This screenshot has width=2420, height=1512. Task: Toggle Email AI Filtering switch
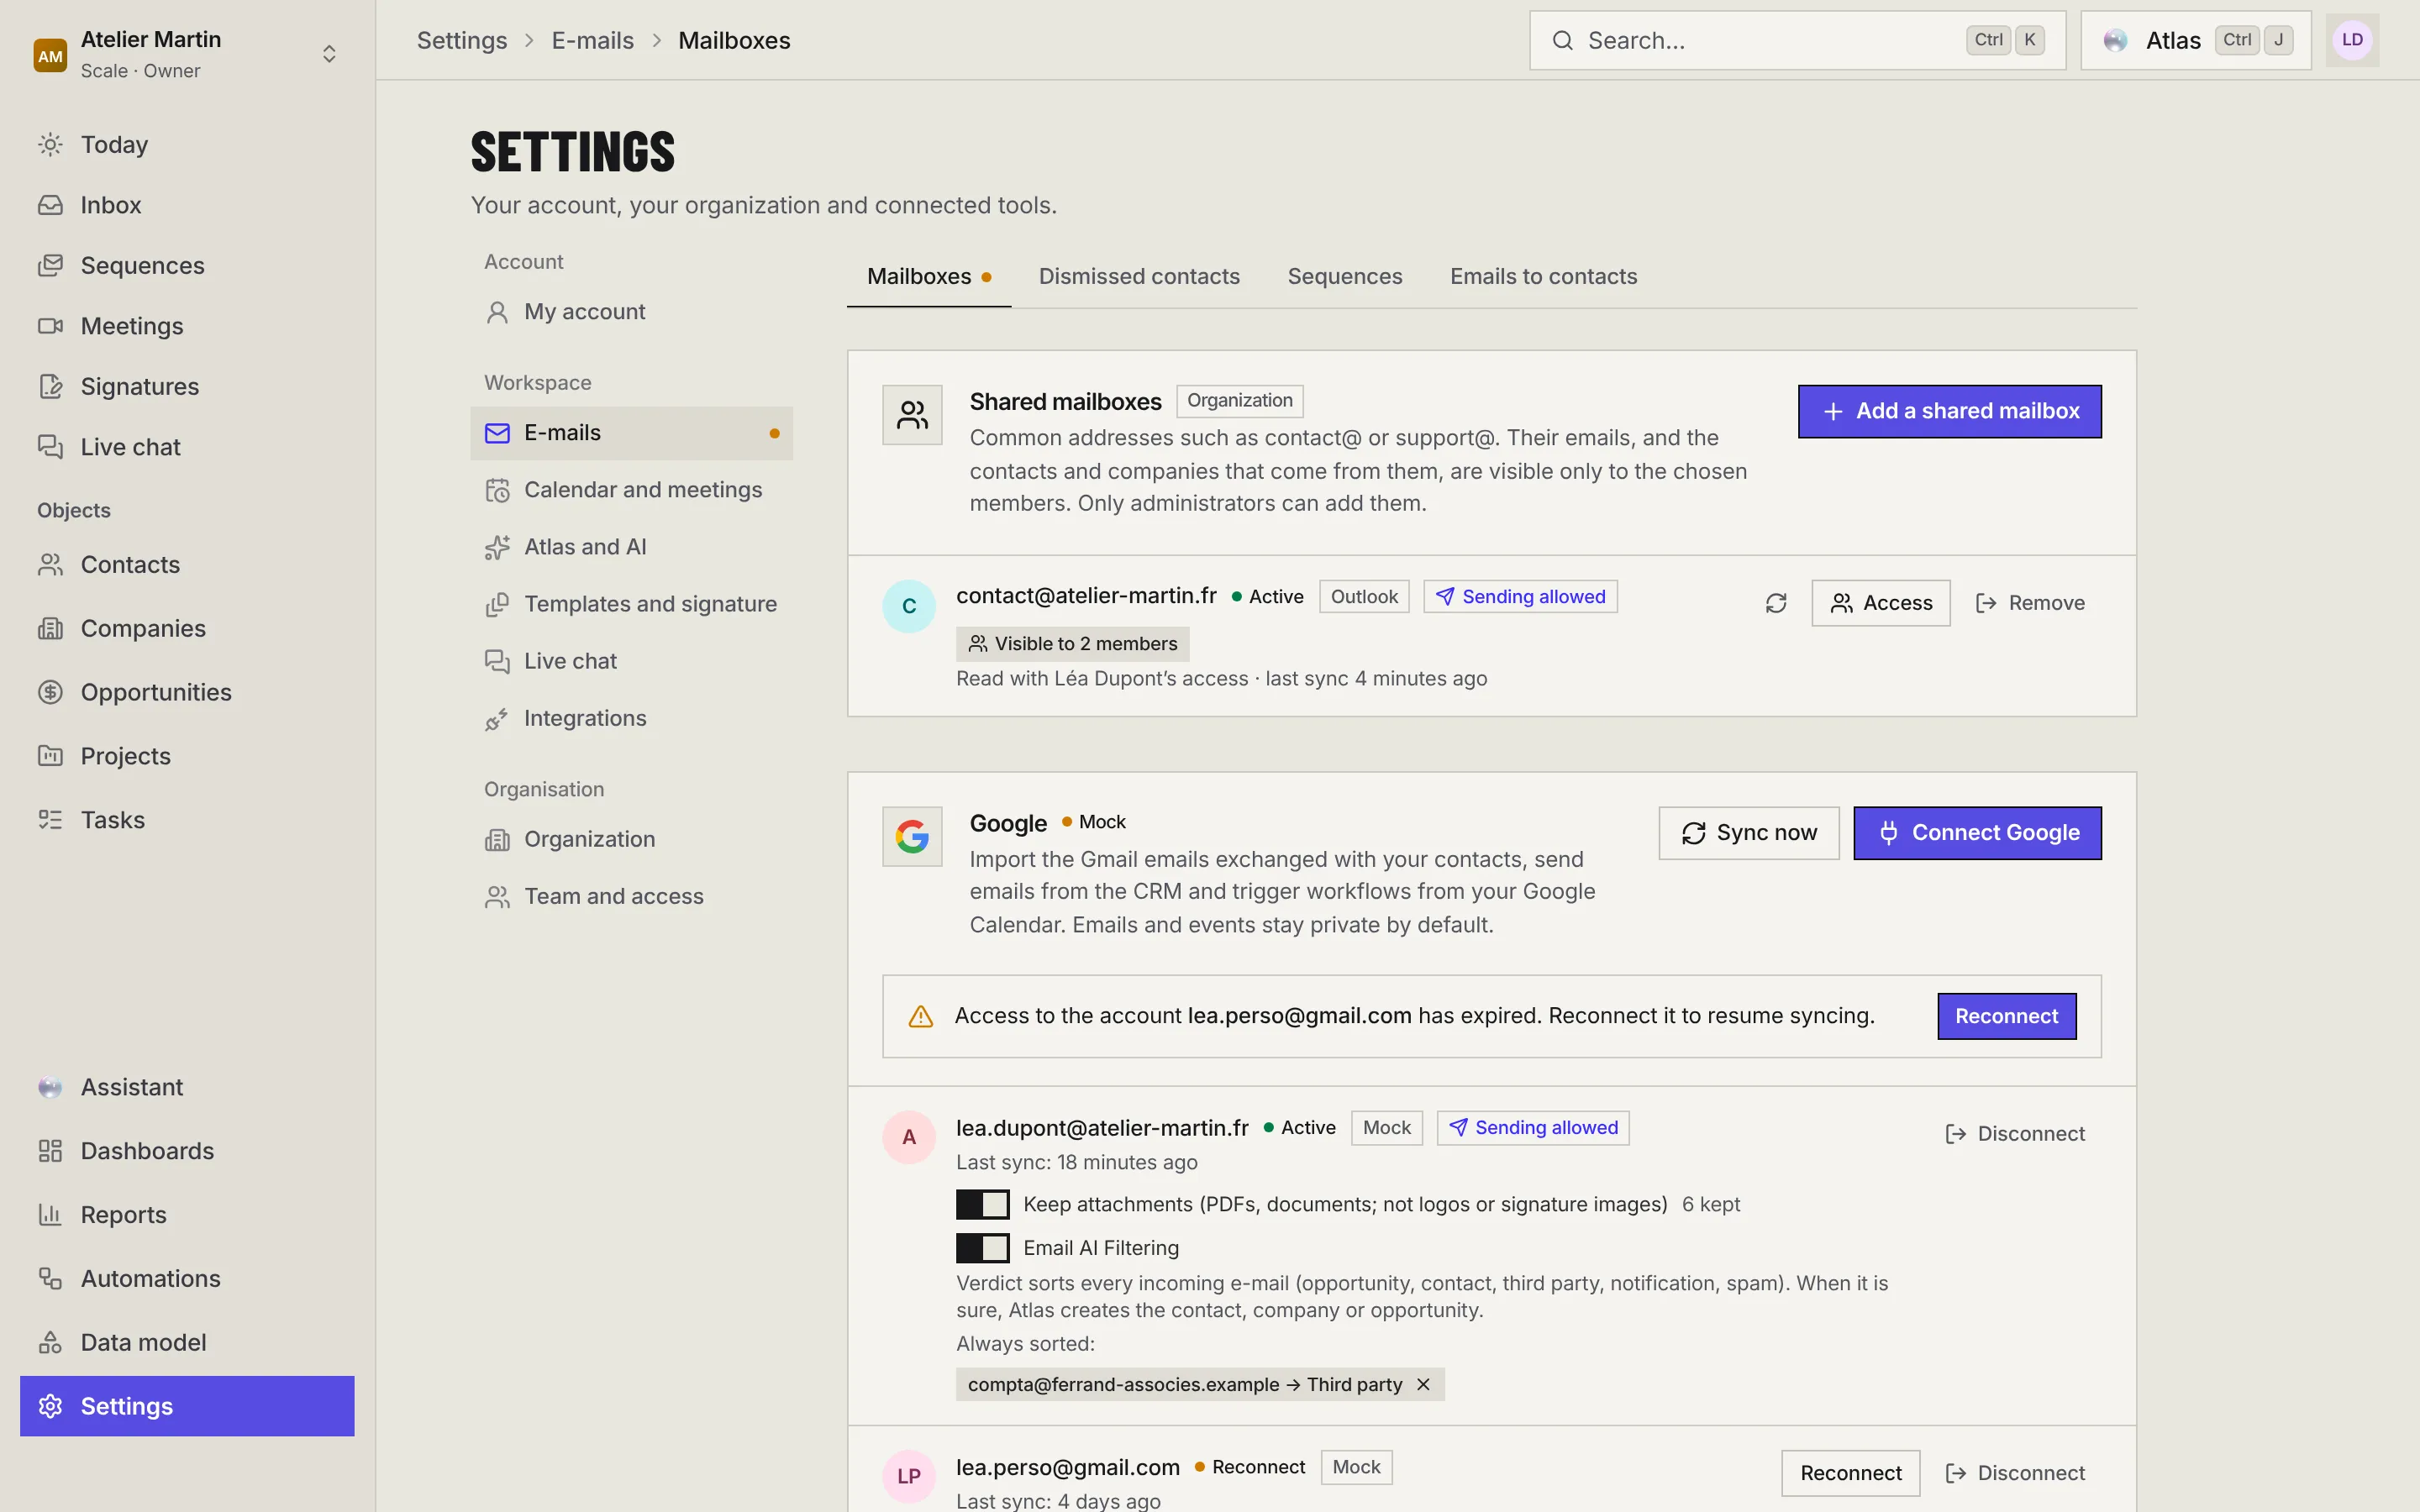982,1248
